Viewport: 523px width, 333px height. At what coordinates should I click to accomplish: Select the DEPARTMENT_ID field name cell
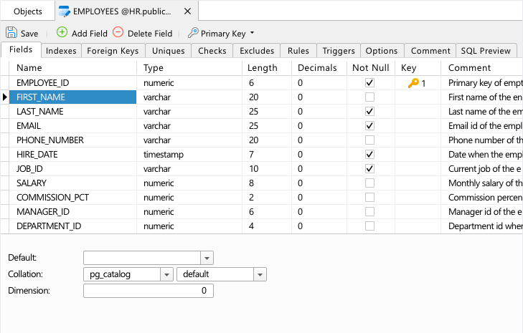[72, 226]
